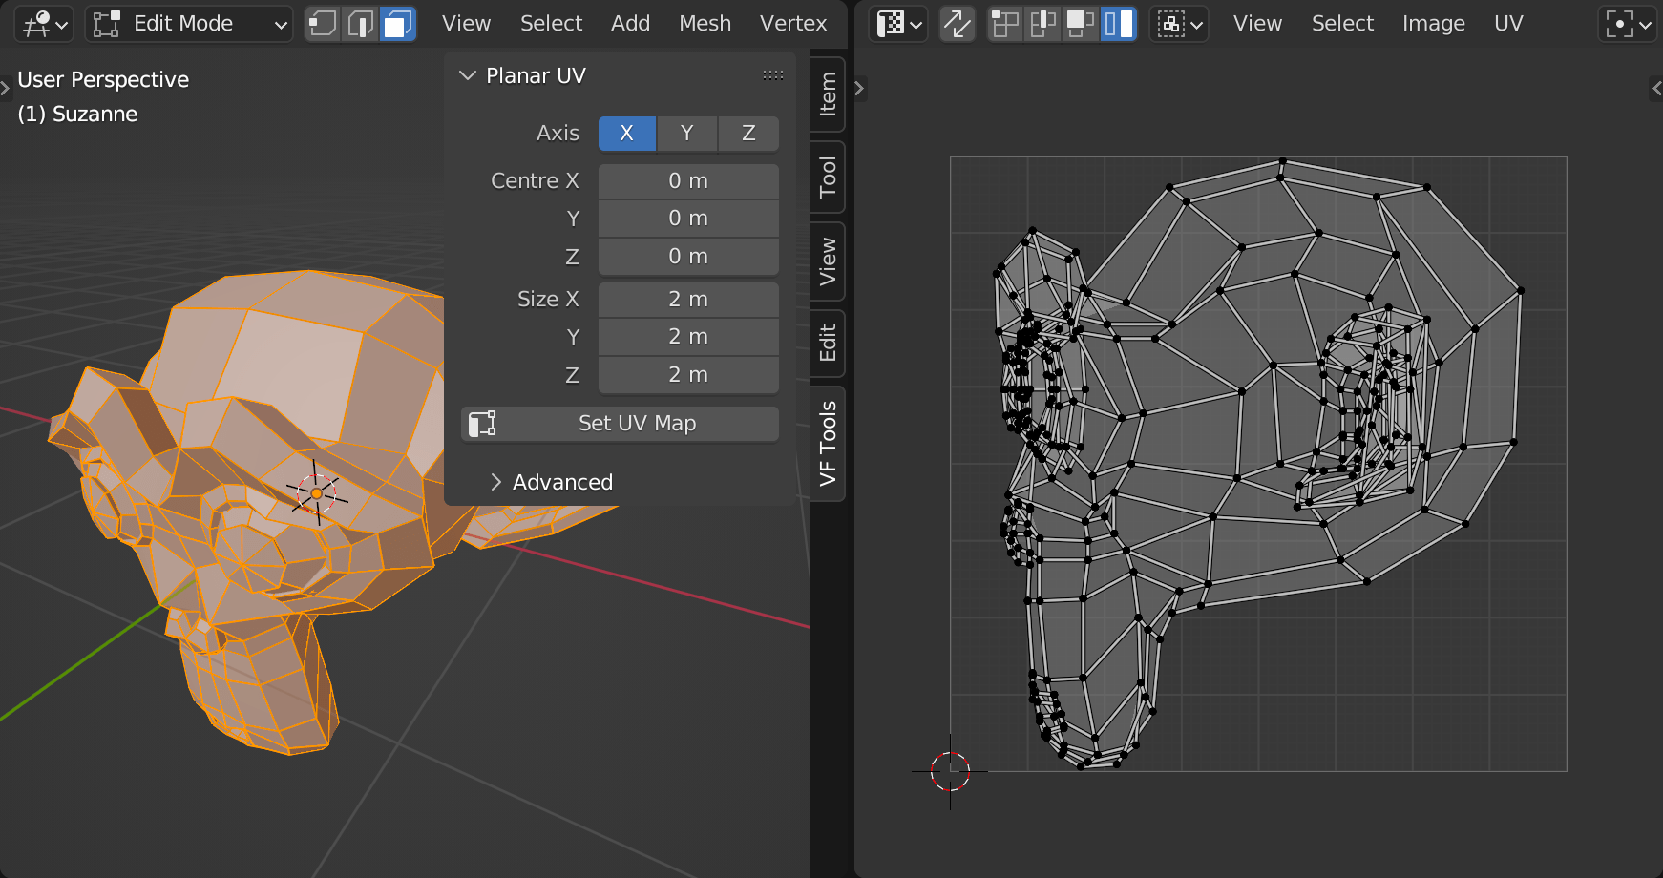Open the UV editor Image menu
Image resolution: width=1663 pixels, height=878 pixels.
pyautogui.click(x=1434, y=24)
